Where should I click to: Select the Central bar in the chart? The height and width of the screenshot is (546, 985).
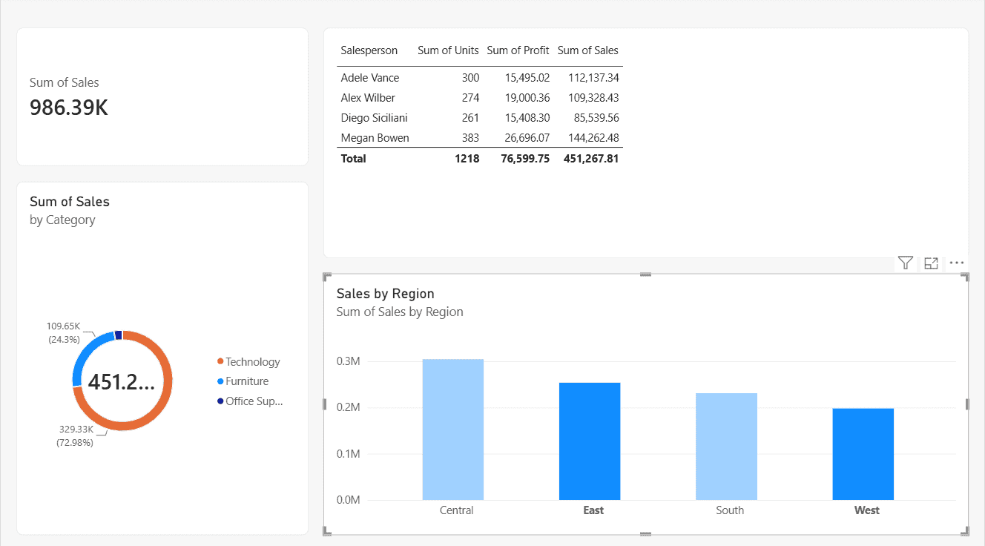coord(453,430)
